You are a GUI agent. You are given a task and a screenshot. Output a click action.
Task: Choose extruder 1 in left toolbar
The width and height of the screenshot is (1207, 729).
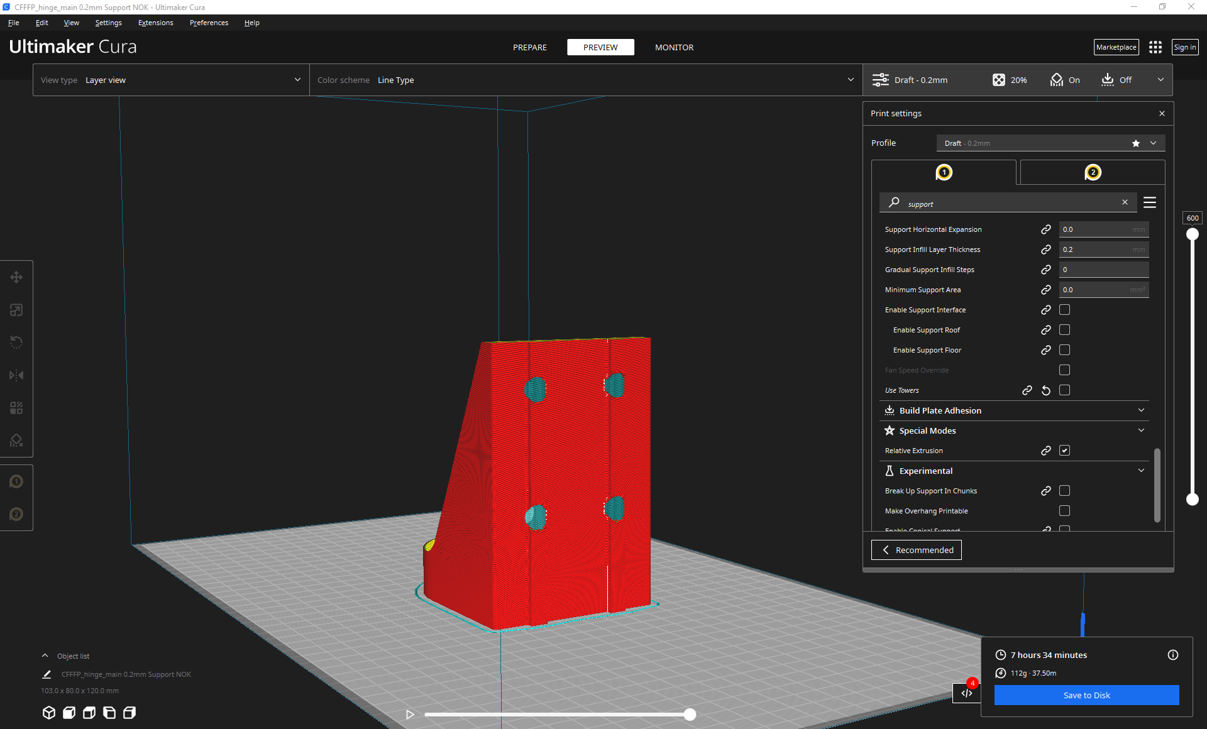pos(16,481)
